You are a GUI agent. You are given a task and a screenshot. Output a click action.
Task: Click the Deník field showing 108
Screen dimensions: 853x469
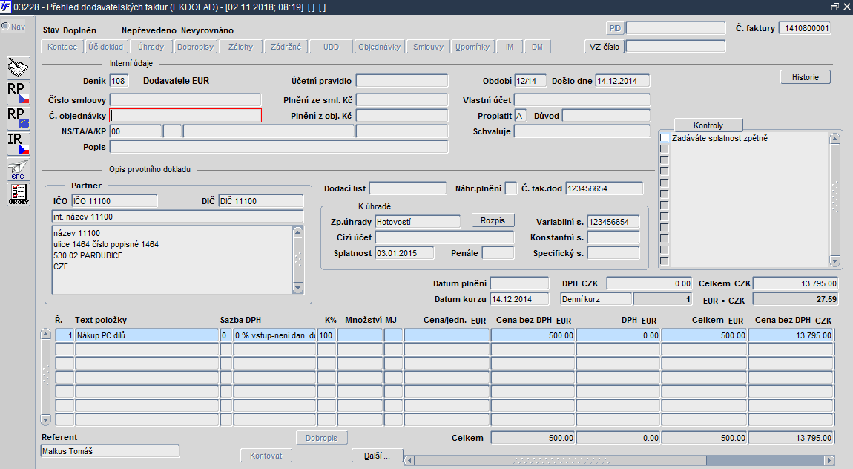[119, 81]
